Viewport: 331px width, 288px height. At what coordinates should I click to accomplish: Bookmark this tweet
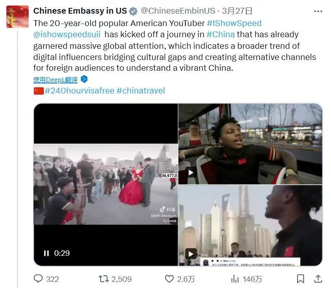tap(301, 279)
